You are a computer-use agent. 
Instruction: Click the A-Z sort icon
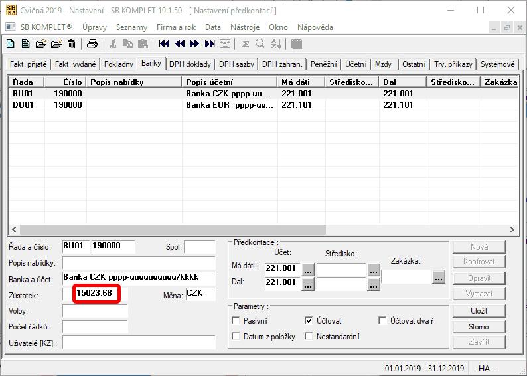[x=276, y=44]
